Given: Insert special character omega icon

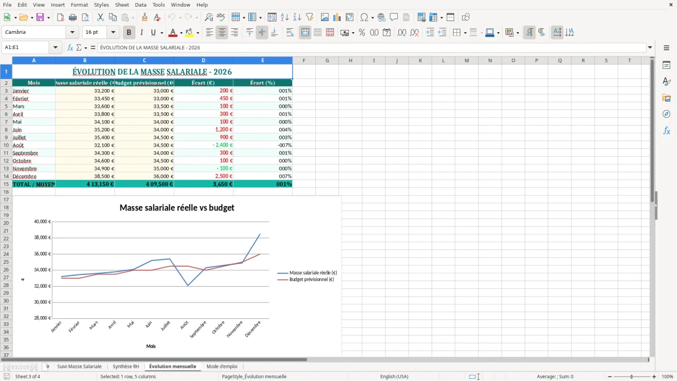Looking at the screenshot, I should pyautogui.click(x=364, y=17).
